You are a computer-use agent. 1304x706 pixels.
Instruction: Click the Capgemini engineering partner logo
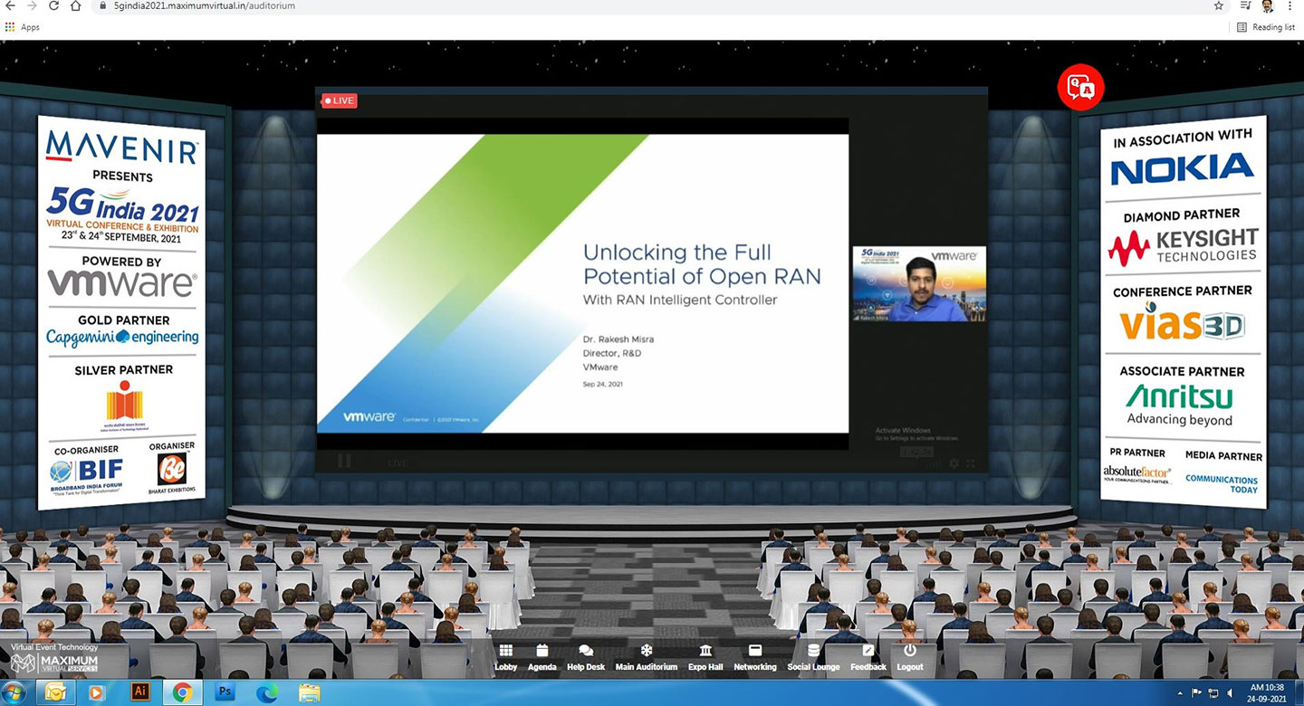[122, 337]
